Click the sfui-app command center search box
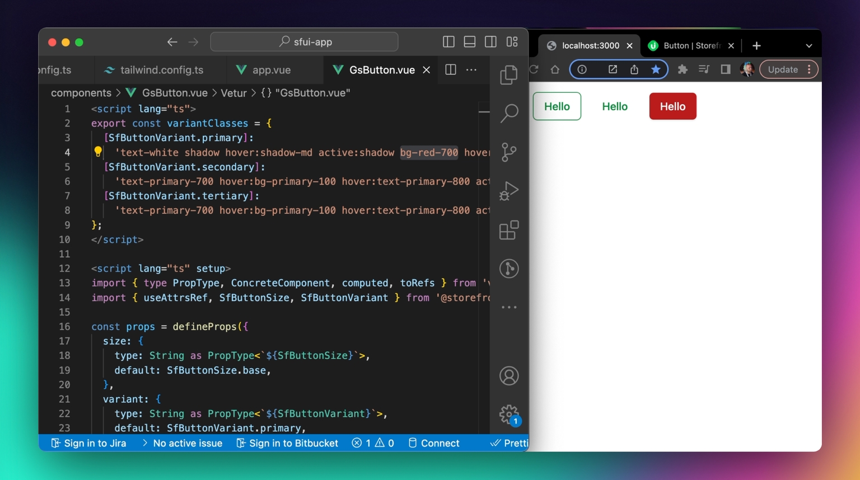This screenshot has width=860, height=480. click(x=304, y=42)
